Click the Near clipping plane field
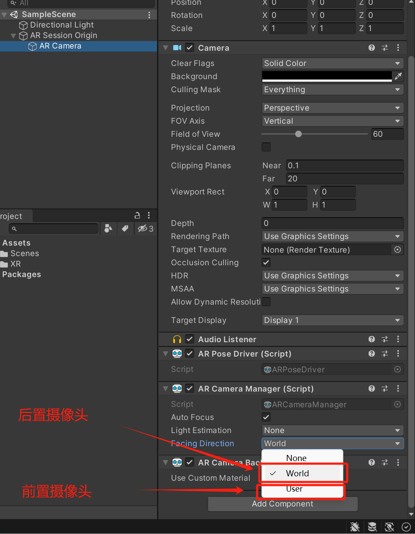The image size is (415, 534). (345, 166)
